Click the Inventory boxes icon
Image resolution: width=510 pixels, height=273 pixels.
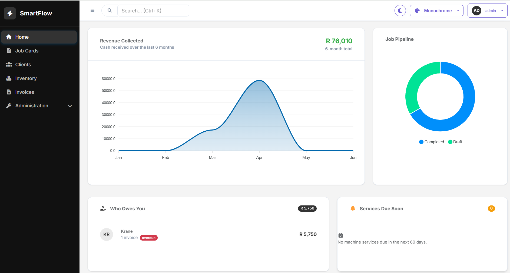pyautogui.click(x=9, y=78)
